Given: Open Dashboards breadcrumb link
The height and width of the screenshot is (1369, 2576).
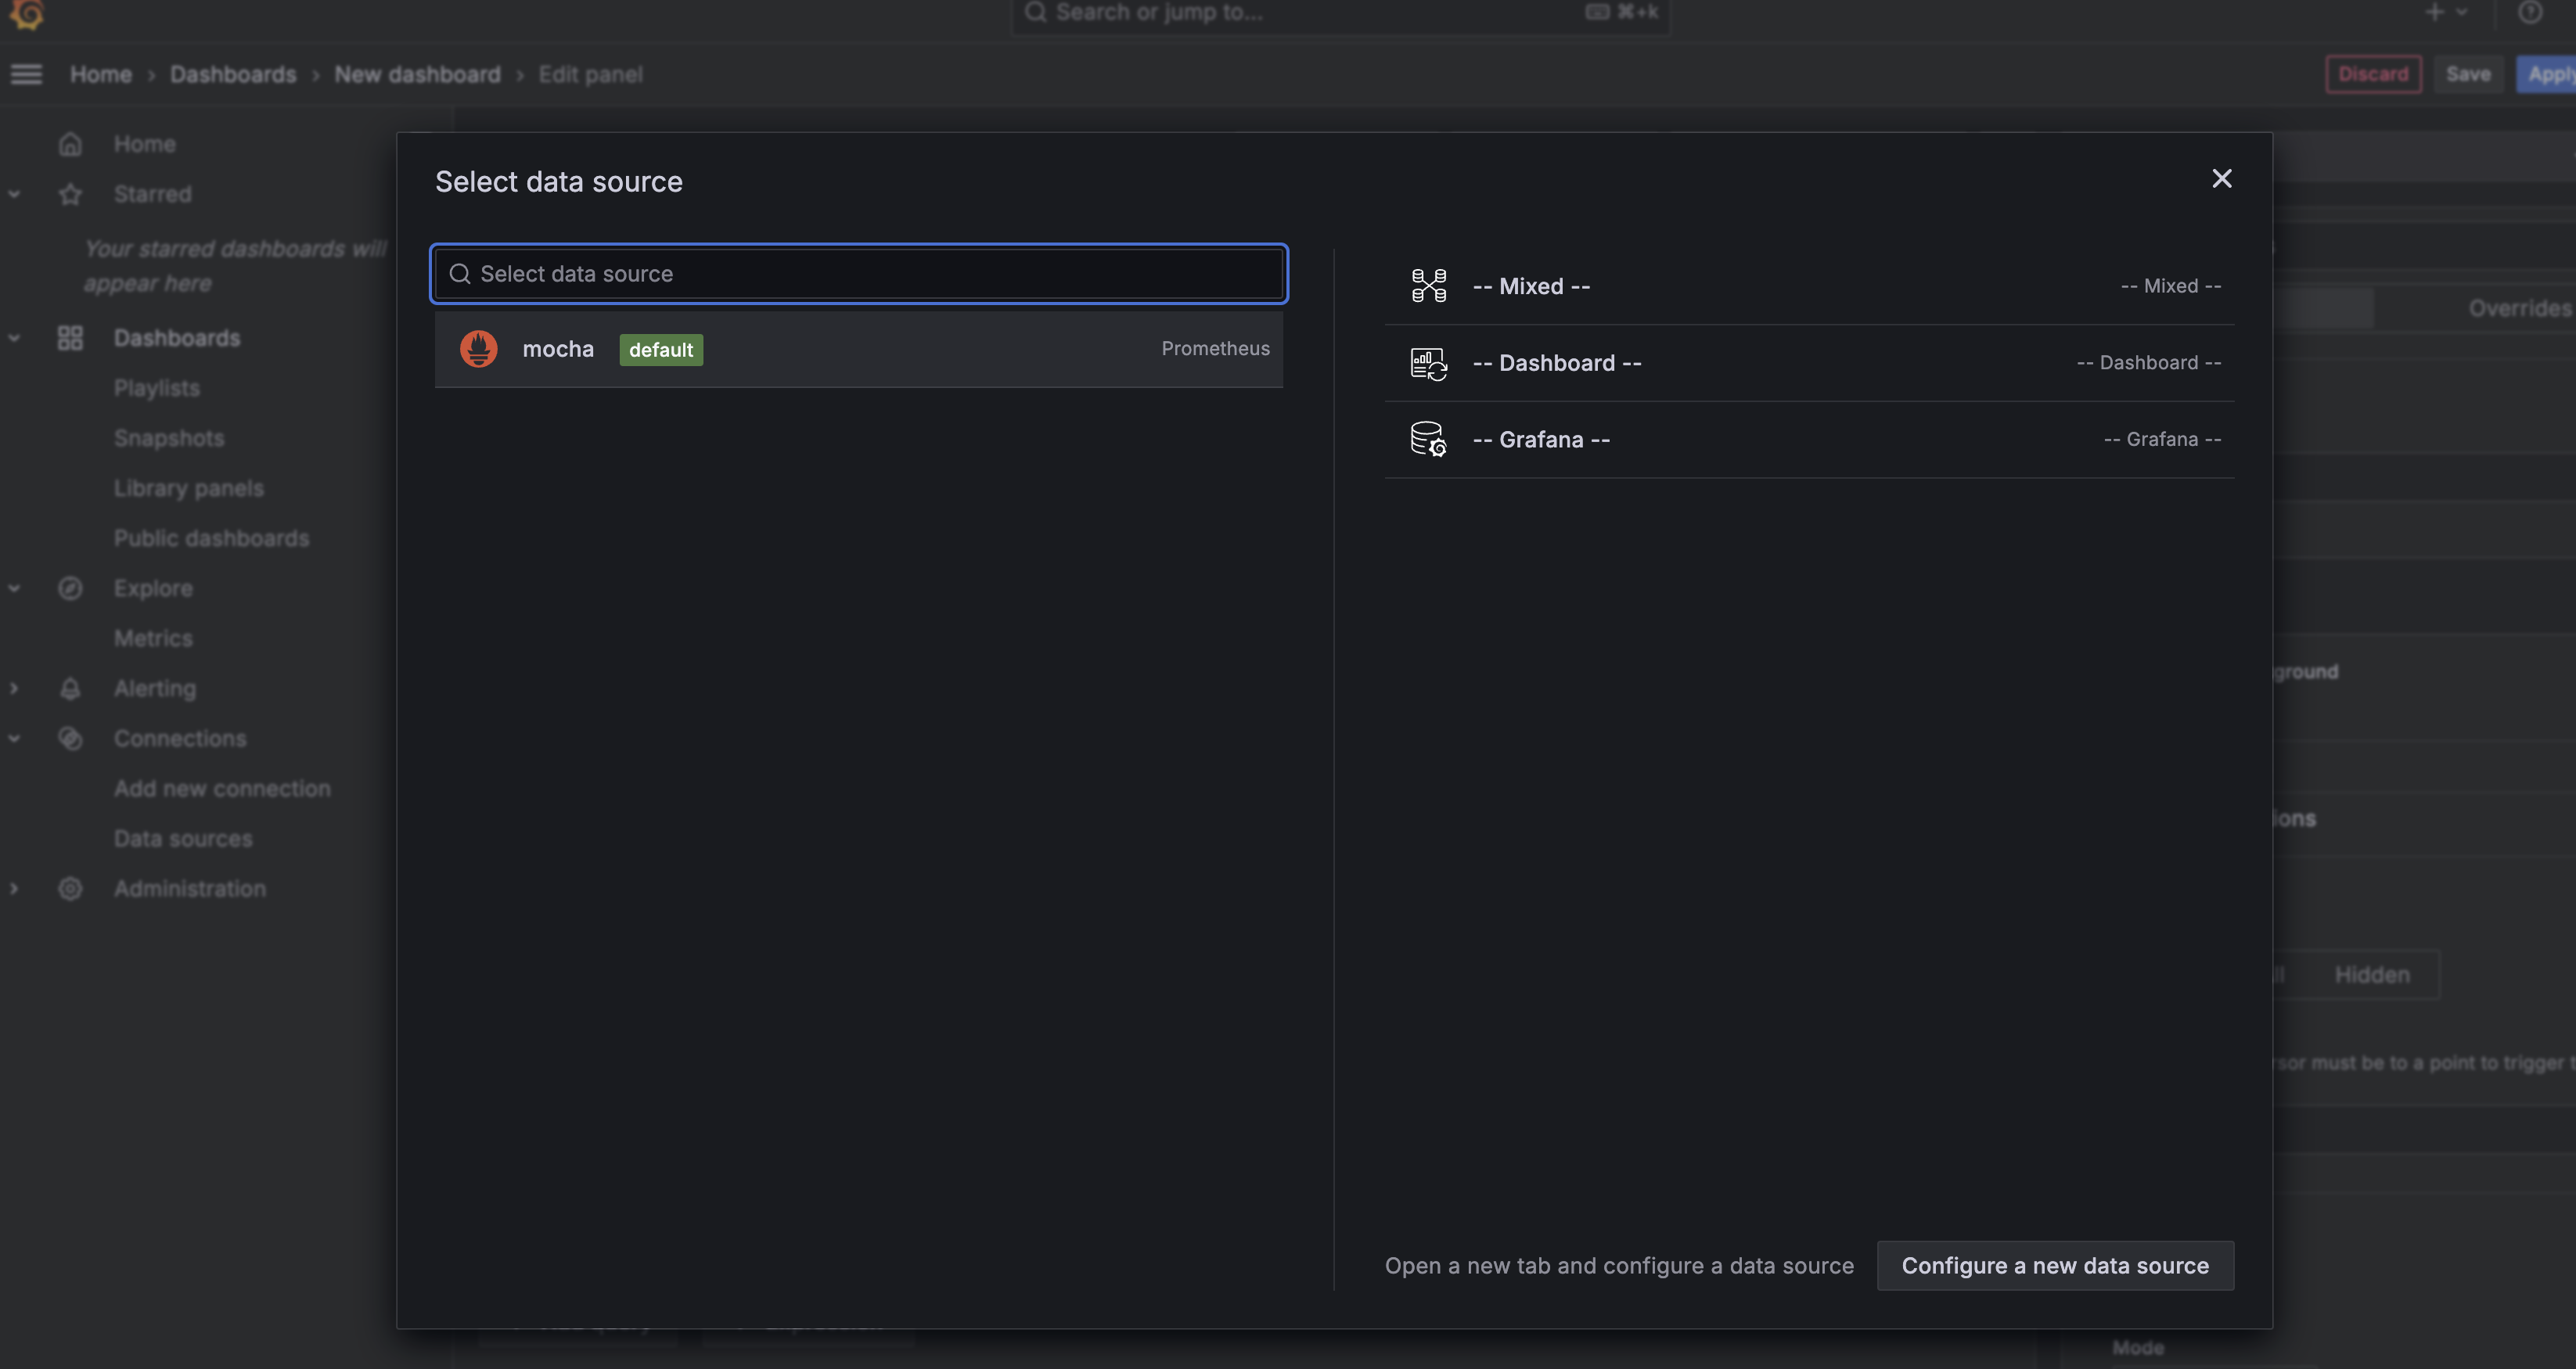Looking at the screenshot, I should tap(233, 75).
